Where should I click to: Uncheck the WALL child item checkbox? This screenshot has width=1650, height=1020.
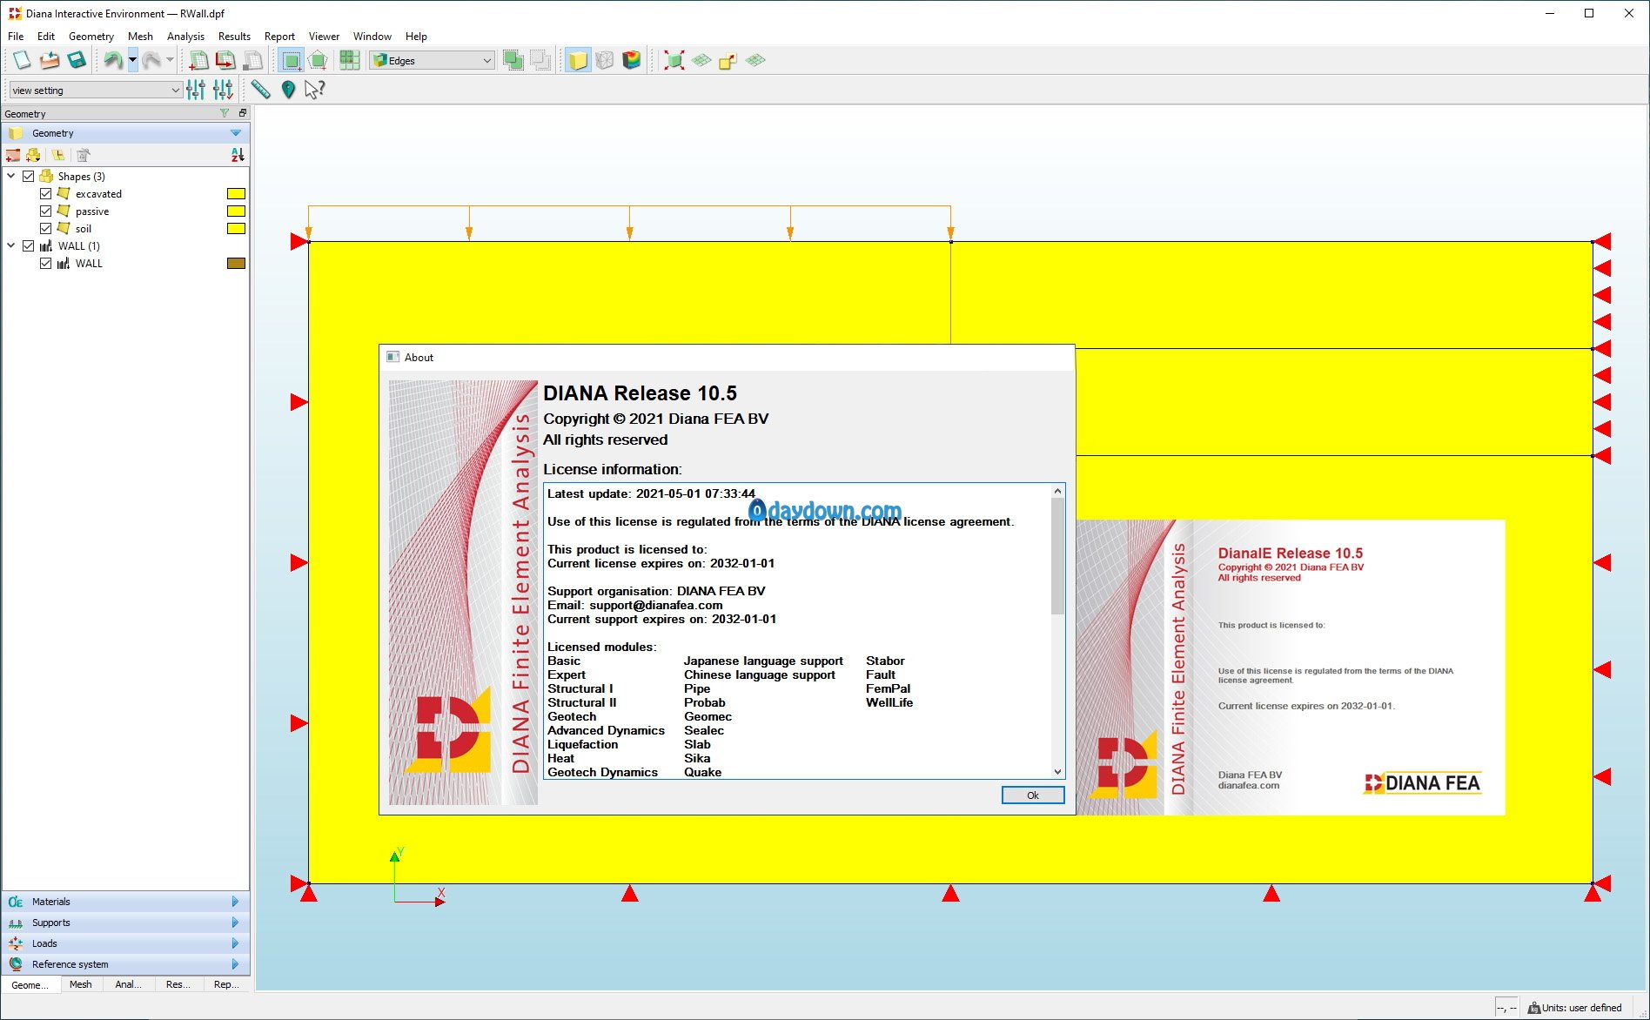pos(46,263)
